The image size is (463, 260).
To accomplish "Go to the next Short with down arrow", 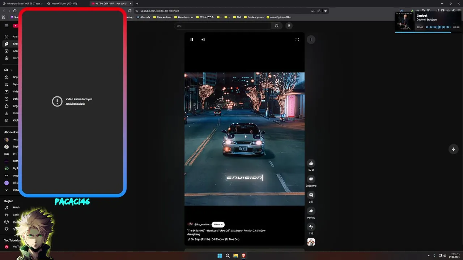I will 454,149.
